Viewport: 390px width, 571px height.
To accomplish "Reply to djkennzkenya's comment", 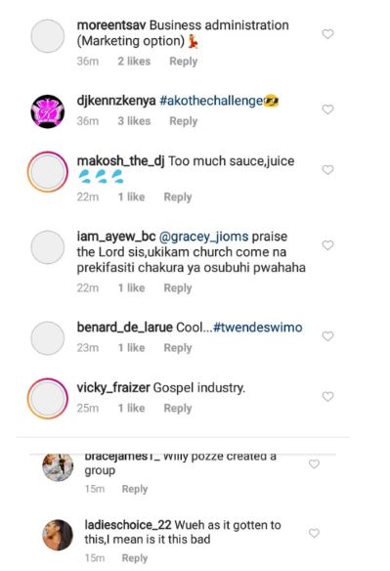I will pos(184,121).
